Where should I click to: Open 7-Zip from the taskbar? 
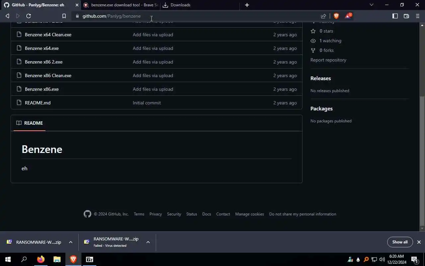(90, 259)
